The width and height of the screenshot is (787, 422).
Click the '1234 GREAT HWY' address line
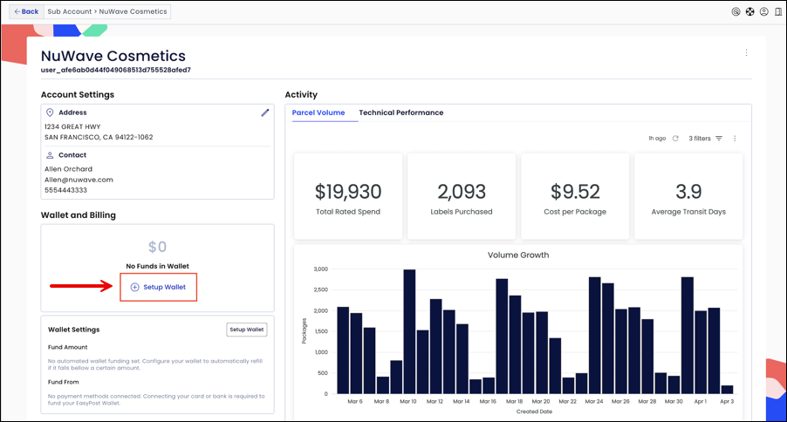72,127
